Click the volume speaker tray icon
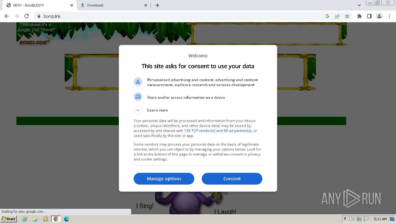The image size is (396, 223). (x=352, y=219)
